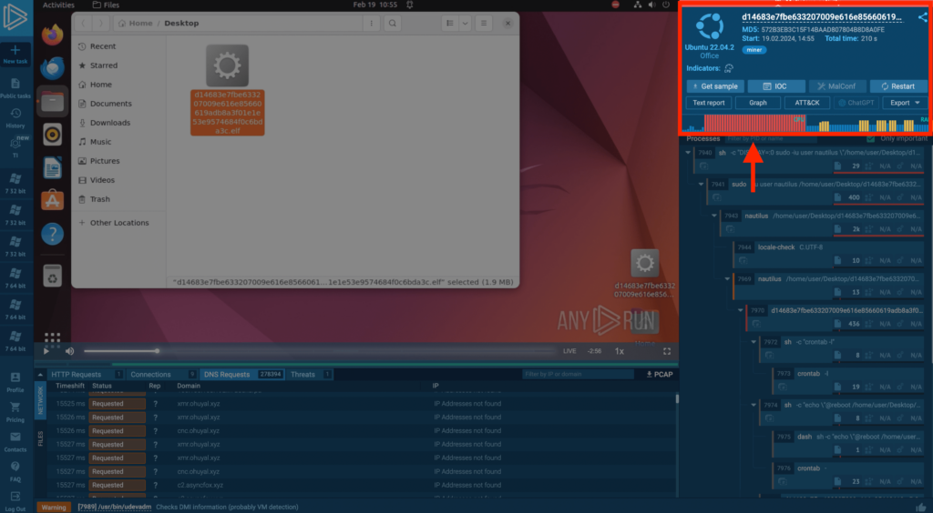Open the Export dropdown
Image resolution: width=933 pixels, height=513 pixels.
[905, 103]
